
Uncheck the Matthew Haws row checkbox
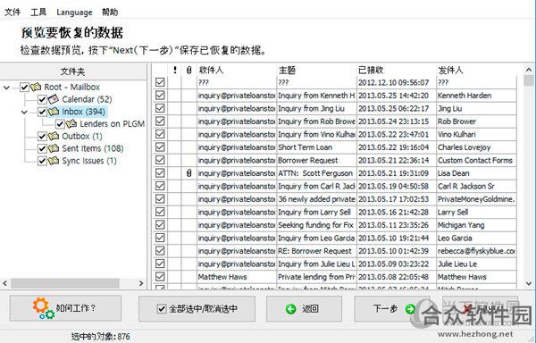160,276
